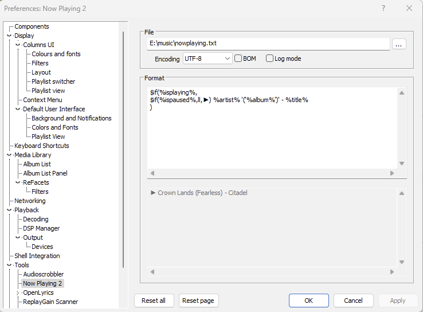Open Shell Integration page
423x312 pixels.
coord(37,256)
